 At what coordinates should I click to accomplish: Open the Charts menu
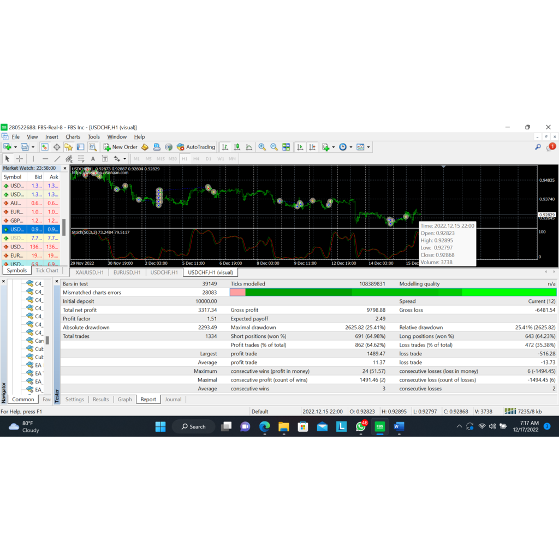73,137
